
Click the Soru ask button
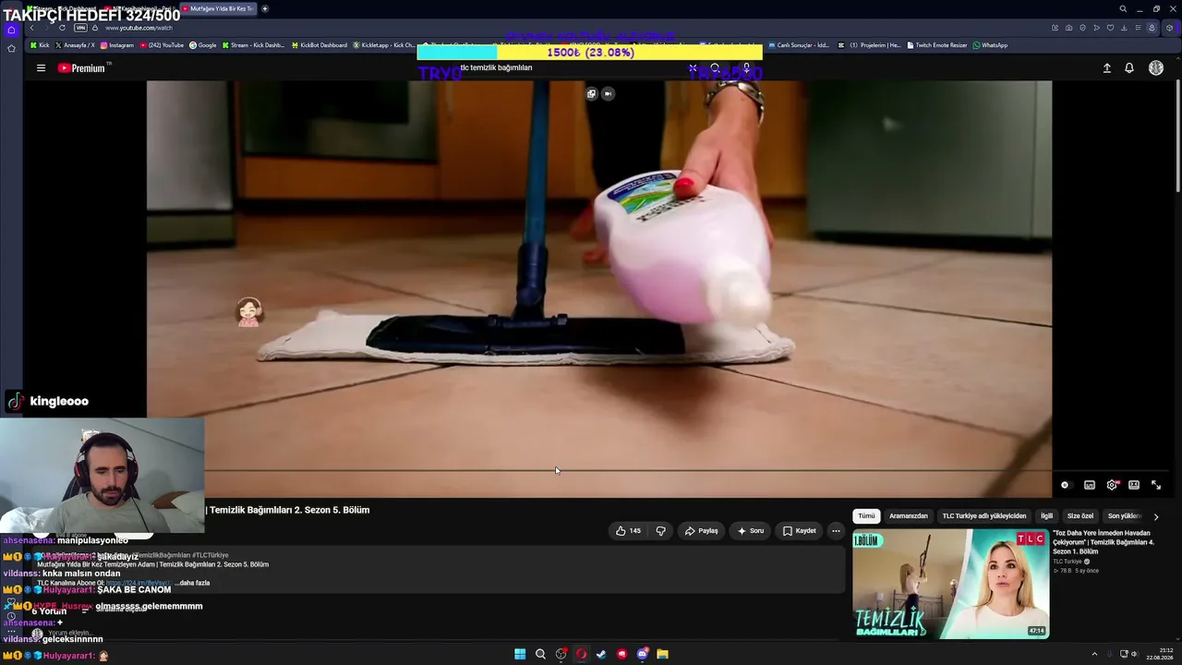tap(751, 531)
